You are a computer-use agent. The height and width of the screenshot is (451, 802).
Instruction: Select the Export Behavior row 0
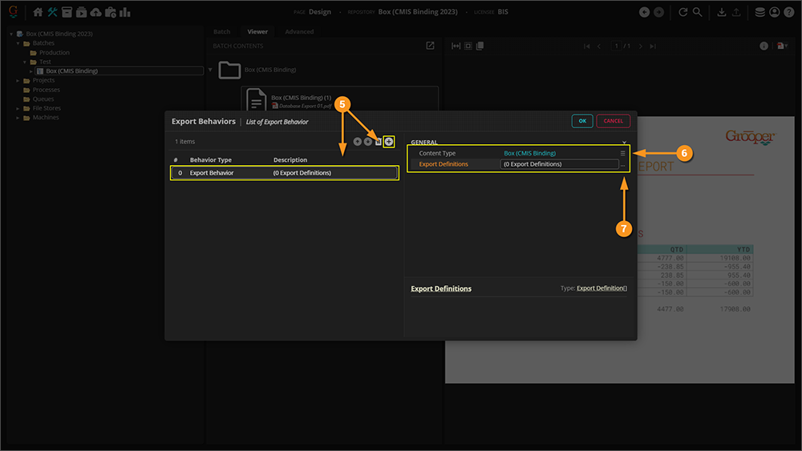[285, 173]
